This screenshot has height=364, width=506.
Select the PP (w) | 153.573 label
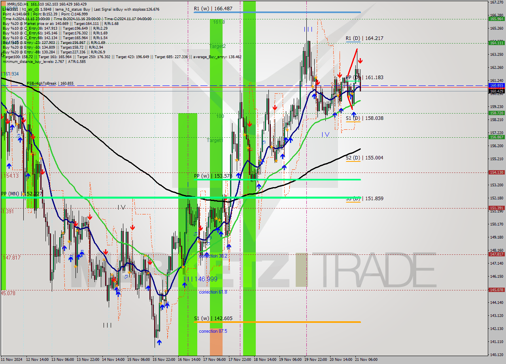click(213, 176)
